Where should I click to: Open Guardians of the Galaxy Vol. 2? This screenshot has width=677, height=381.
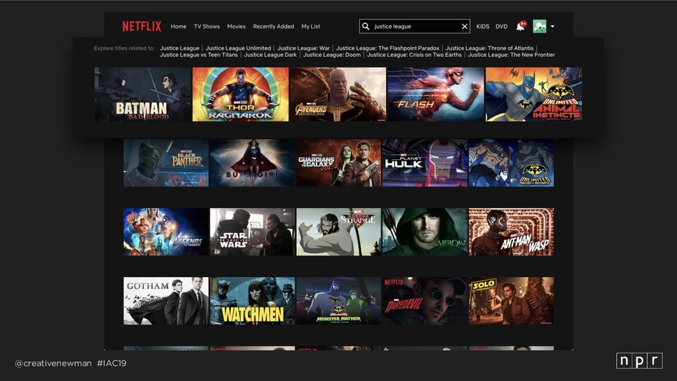(x=338, y=163)
